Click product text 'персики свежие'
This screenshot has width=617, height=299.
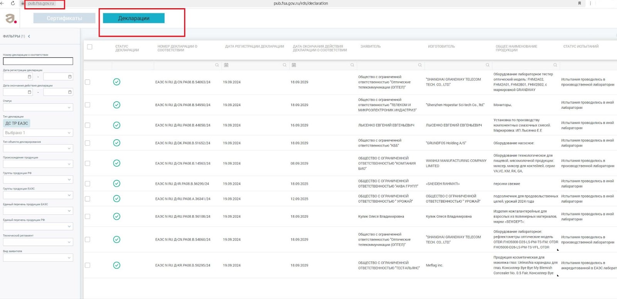pyautogui.click(x=507, y=184)
